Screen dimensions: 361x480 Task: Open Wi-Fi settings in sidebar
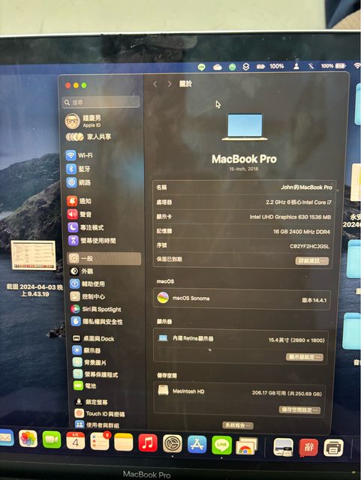tap(80, 155)
